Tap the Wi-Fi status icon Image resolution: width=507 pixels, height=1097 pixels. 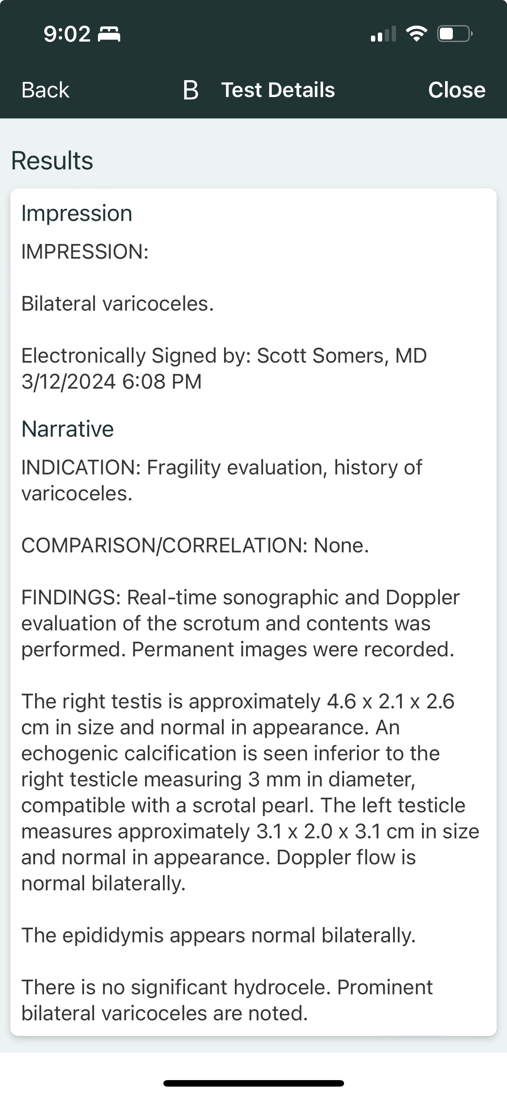coord(416,33)
